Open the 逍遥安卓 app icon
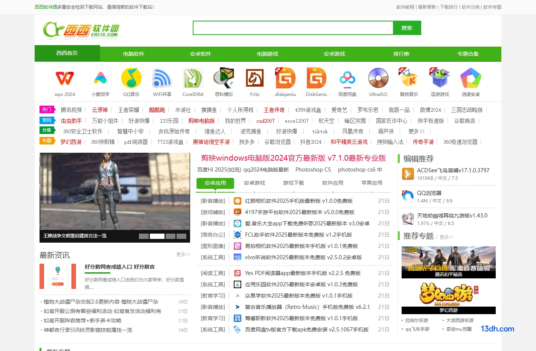Viewport: 536px width, 351px height. pyautogui.click(x=471, y=78)
